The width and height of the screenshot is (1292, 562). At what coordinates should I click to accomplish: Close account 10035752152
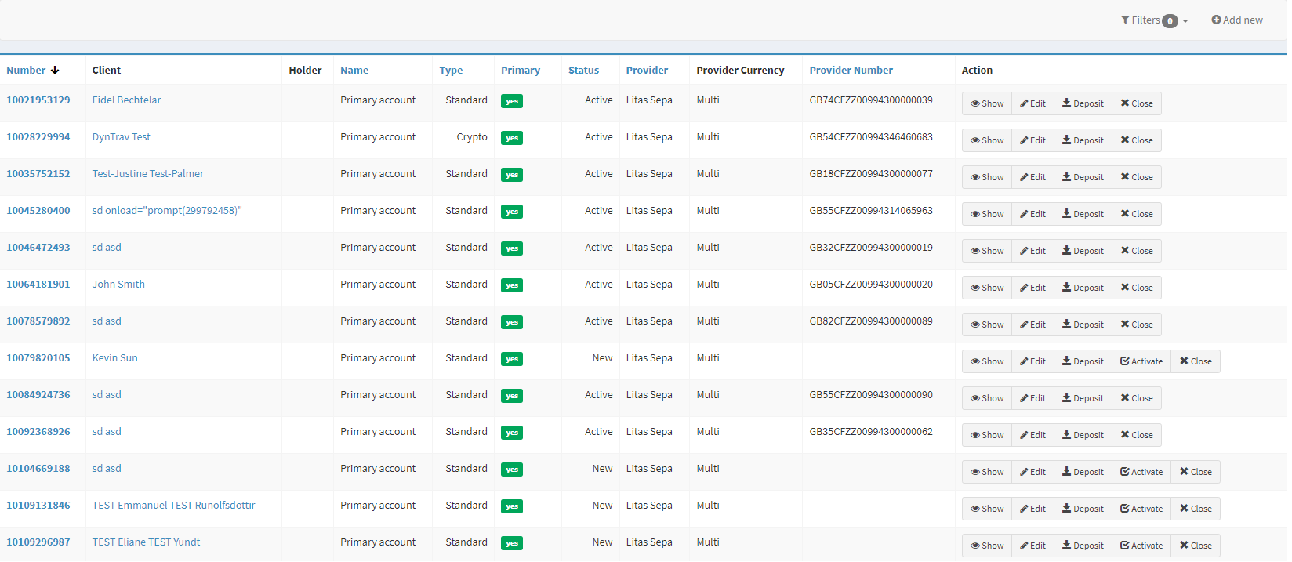point(1136,177)
